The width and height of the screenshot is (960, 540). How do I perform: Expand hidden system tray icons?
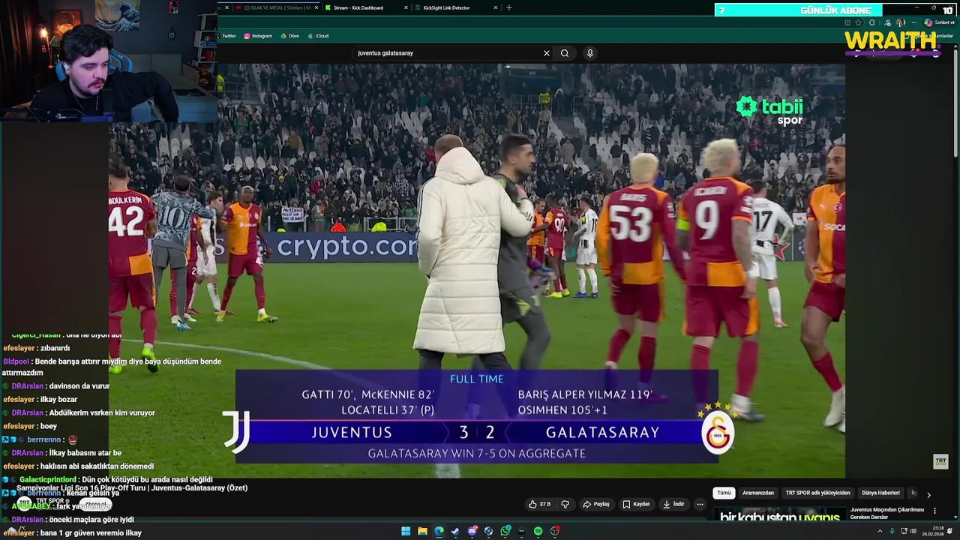point(880,531)
